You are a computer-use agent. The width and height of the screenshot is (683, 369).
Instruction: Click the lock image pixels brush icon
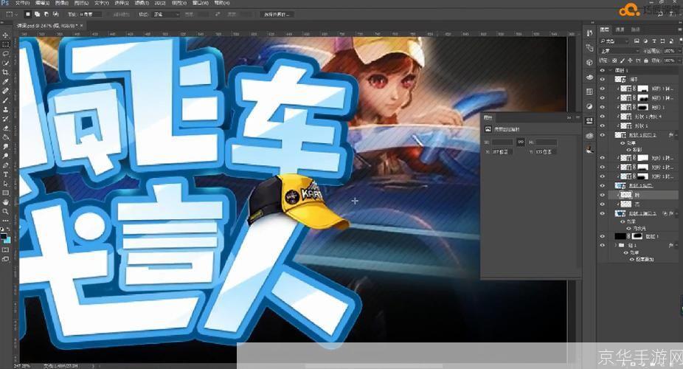coord(622,61)
